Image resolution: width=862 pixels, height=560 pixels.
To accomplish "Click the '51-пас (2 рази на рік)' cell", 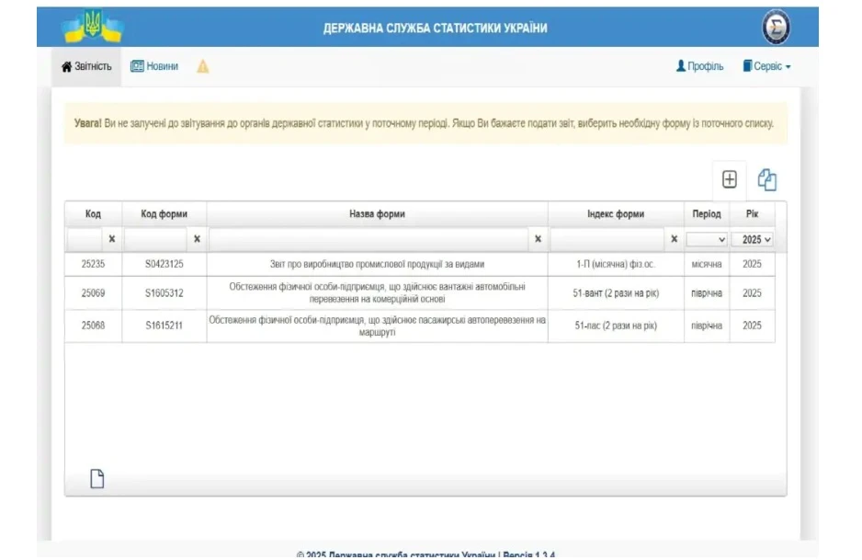I will click(616, 326).
